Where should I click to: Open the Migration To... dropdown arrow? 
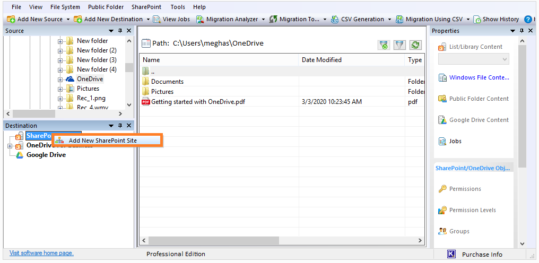325,19
